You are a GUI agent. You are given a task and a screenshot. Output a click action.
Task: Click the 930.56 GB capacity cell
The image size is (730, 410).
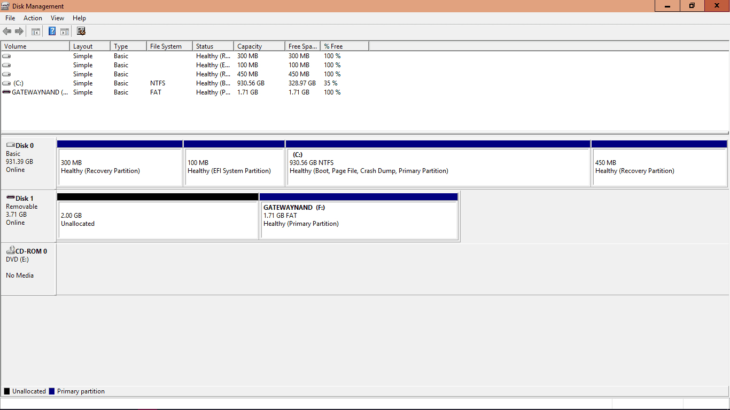251,83
